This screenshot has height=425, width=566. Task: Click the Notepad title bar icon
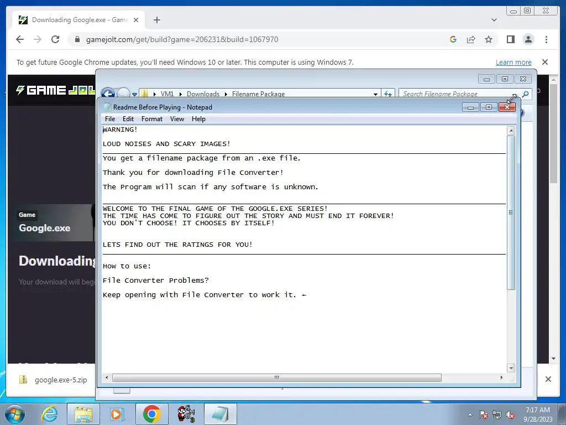(x=107, y=107)
